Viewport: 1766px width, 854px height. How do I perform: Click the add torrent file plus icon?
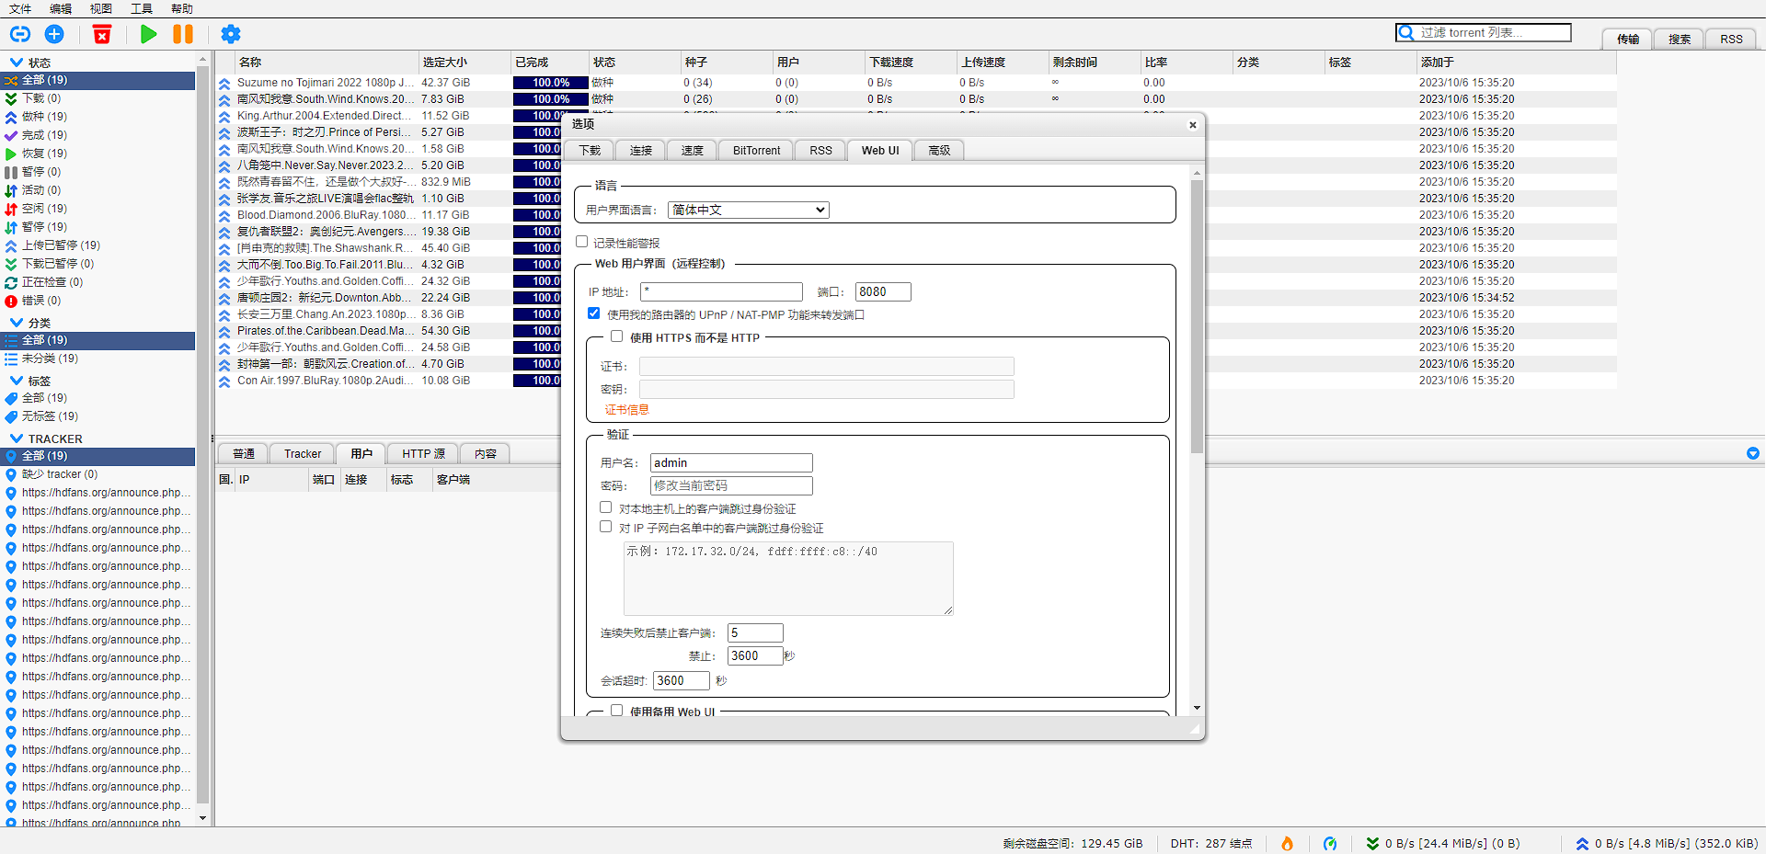point(55,34)
